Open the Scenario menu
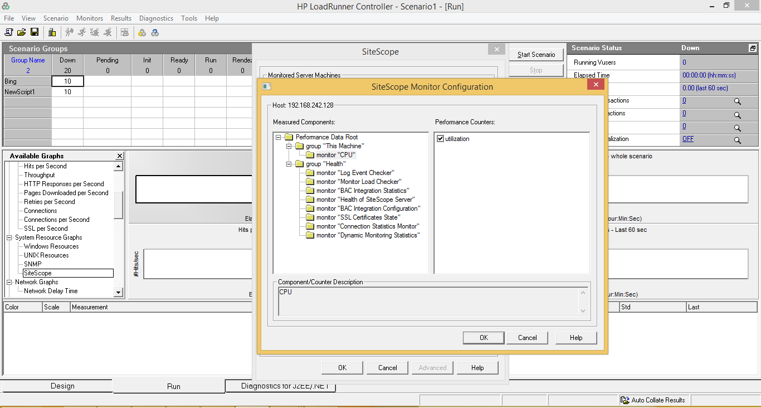The width and height of the screenshot is (761, 408). pos(56,18)
